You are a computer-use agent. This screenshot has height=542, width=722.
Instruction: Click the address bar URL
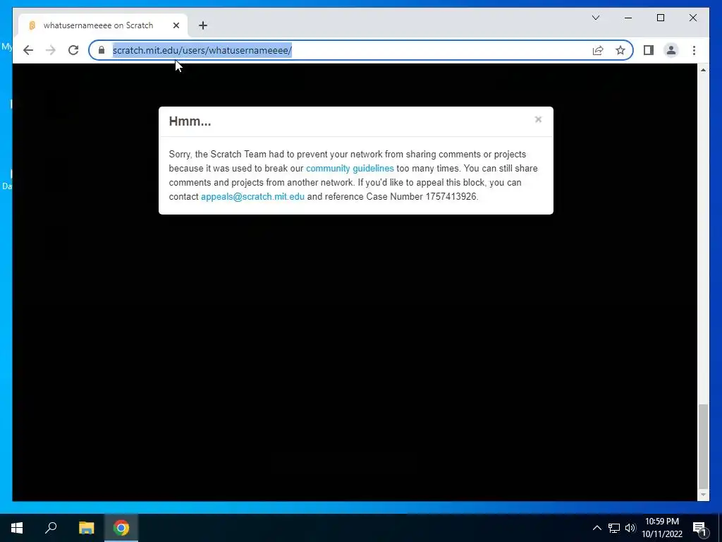coord(202,50)
